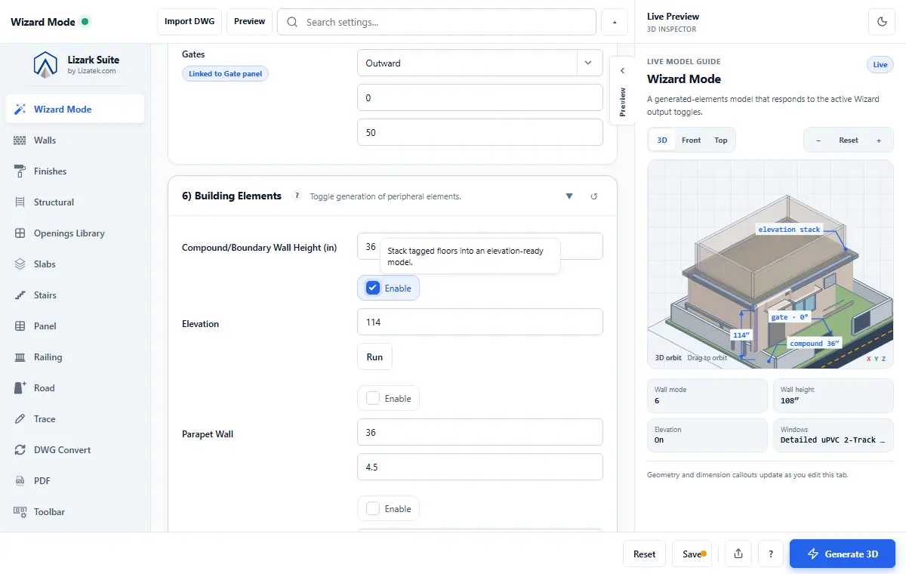Enable the checkbox below Parapet Wall fields
This screenshot has width=906, height=574.
373,508
